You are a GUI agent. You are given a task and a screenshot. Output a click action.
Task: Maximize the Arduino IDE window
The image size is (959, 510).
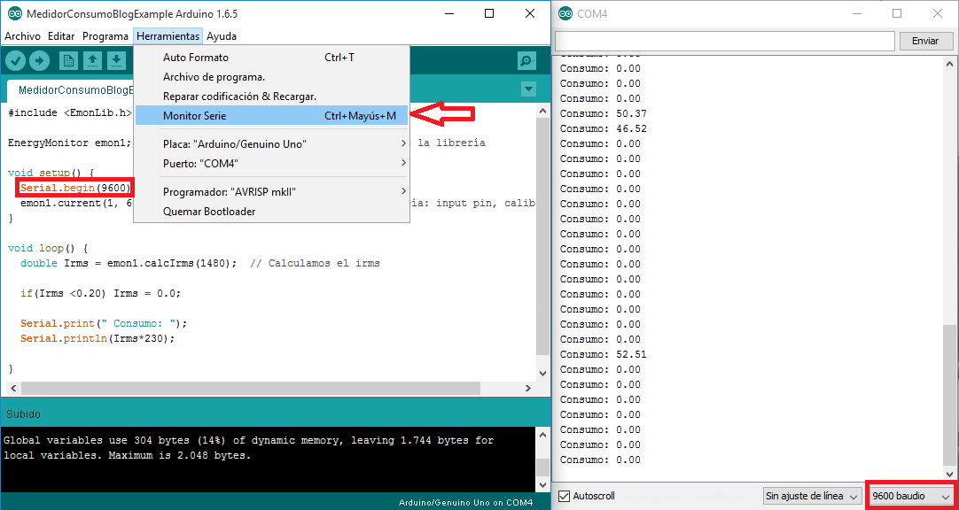pos(489,13)
